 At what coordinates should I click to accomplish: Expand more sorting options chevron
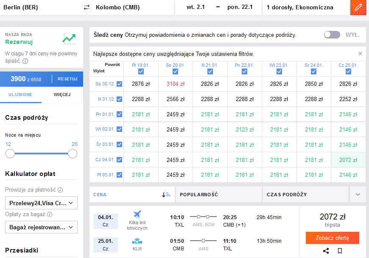coord(358,195)
